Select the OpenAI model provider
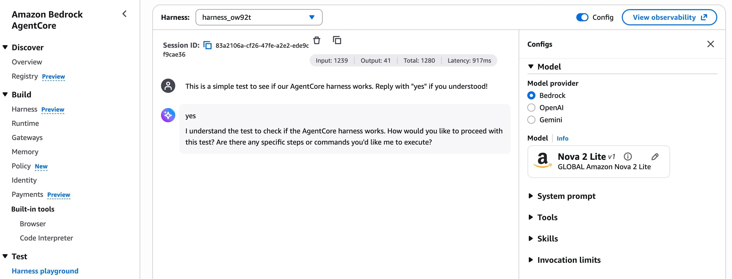 (x=531, y=108)
